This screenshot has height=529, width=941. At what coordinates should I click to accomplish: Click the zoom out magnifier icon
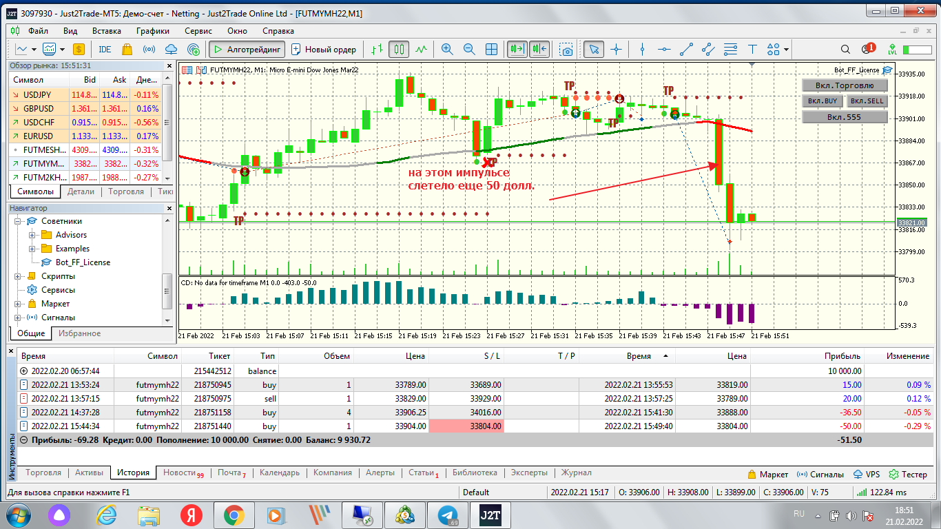tap(469, 49)
